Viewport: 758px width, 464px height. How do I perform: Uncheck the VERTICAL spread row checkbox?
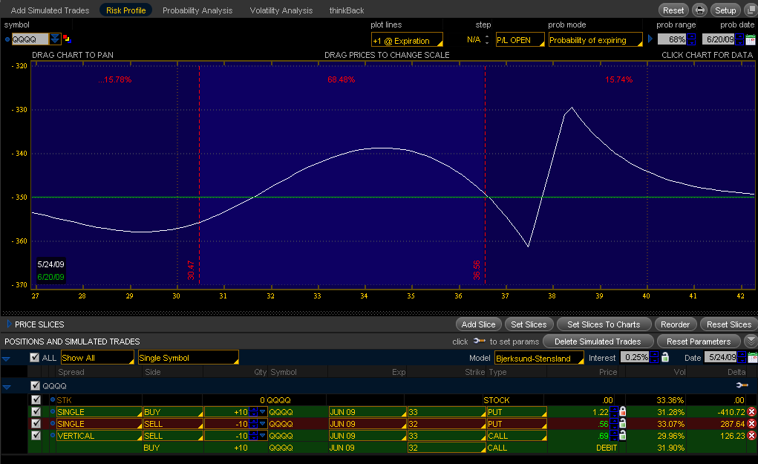(x=36, y=436)
